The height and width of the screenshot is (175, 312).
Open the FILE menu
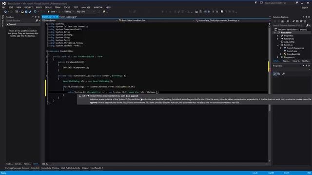(3, 7)
